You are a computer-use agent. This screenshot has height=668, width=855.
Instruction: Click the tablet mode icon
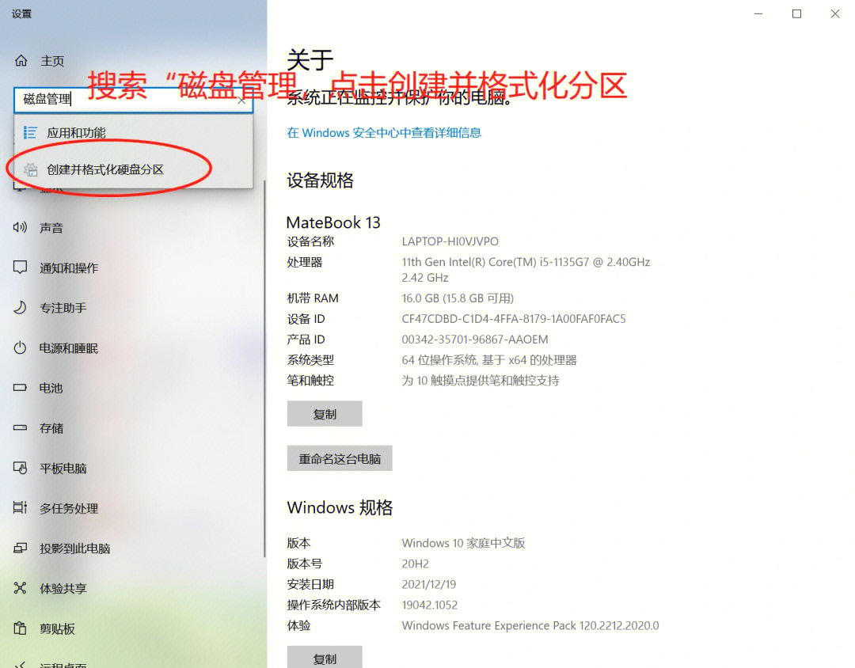pyautogui.click(x=20, y=468)
